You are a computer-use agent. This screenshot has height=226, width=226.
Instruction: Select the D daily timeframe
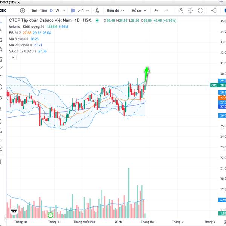point(51,11)
